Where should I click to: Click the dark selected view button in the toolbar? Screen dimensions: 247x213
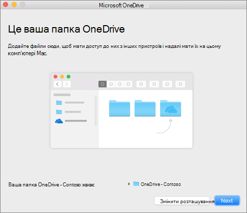[x=102, y=84]
